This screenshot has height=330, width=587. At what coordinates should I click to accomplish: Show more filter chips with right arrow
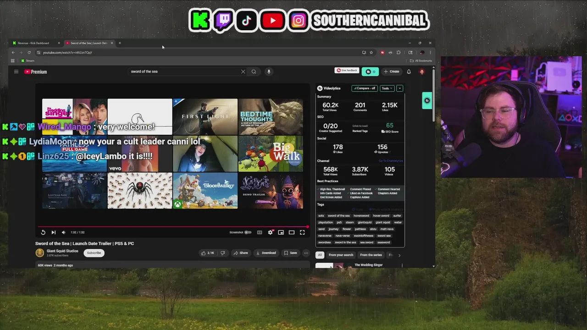point(399,255)
